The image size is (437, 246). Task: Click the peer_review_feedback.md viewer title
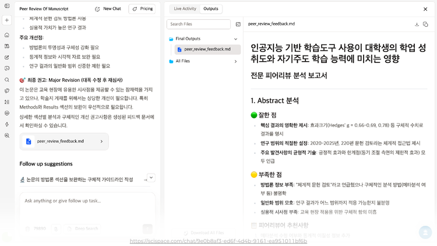click(x=272, y=24)
